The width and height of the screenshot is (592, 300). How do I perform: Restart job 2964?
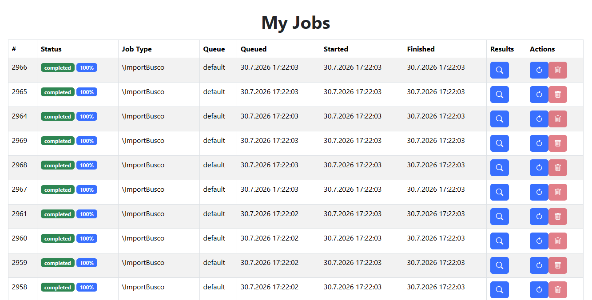[539, 119]
